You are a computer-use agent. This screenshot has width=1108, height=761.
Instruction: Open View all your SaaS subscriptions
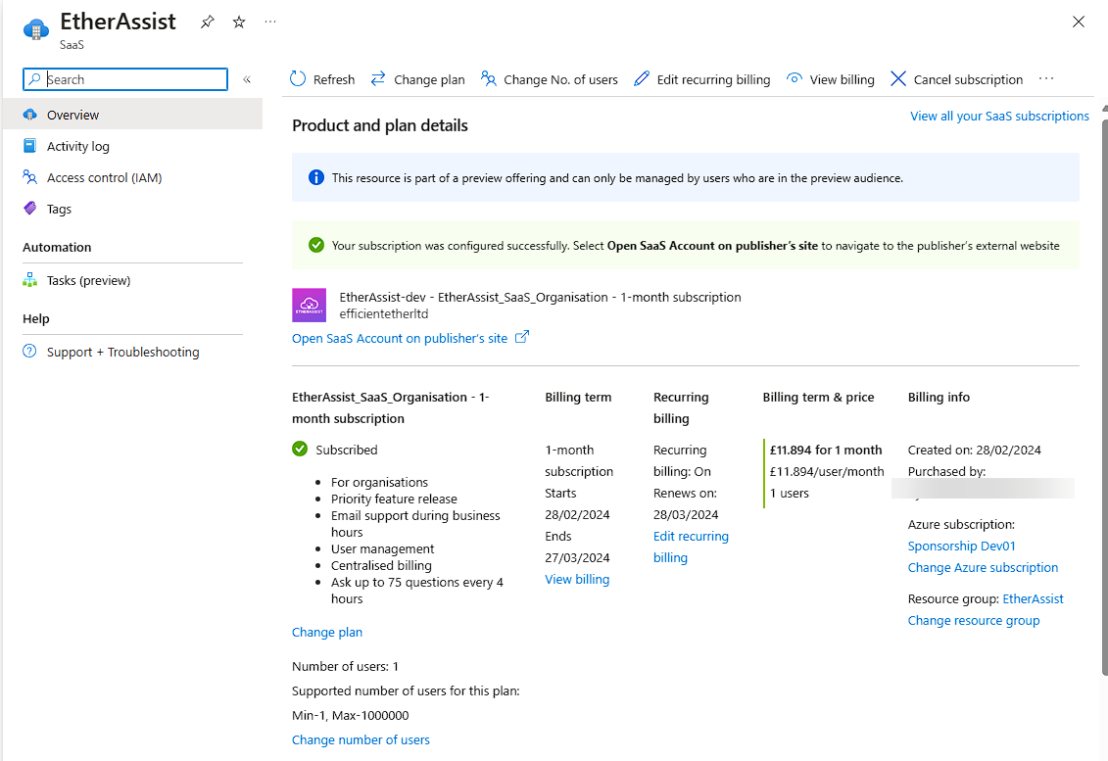pyautogui.click(x=999, y=116)
